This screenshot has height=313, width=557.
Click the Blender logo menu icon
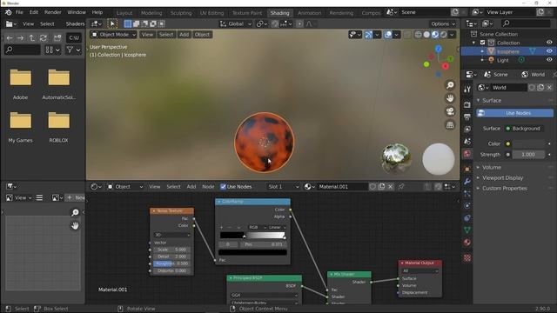click(8, 12)
